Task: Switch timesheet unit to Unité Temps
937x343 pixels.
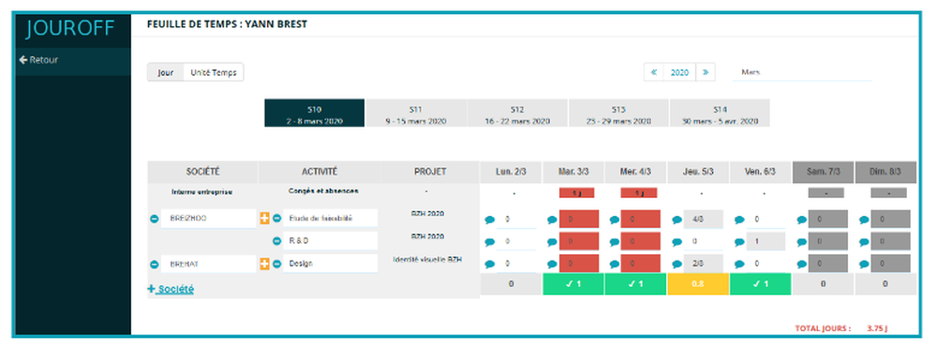Action: (x=214, y=73)
